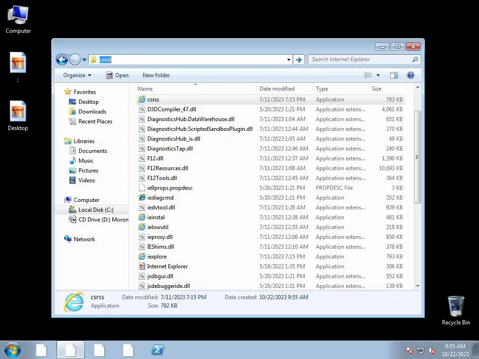
Task: Sort by Date modified column header
Action: 284,89
